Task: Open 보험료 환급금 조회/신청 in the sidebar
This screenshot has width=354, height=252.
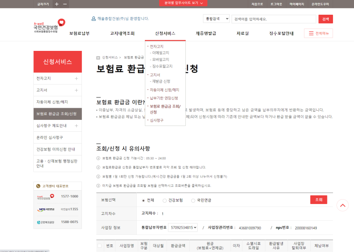Action: pos(58,114)
